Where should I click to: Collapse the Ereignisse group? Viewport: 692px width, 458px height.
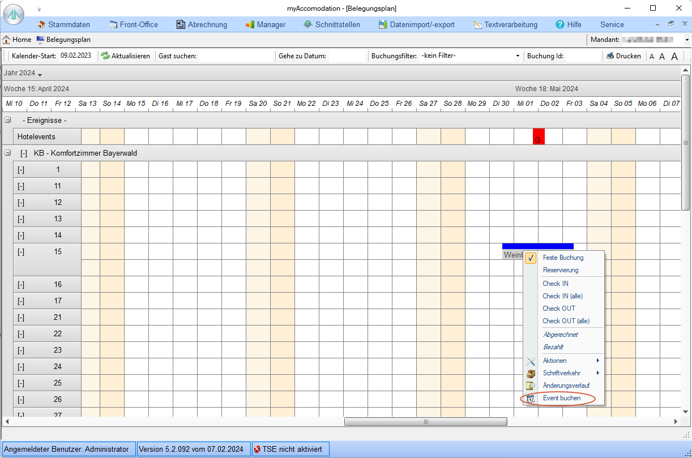(8, 120)
